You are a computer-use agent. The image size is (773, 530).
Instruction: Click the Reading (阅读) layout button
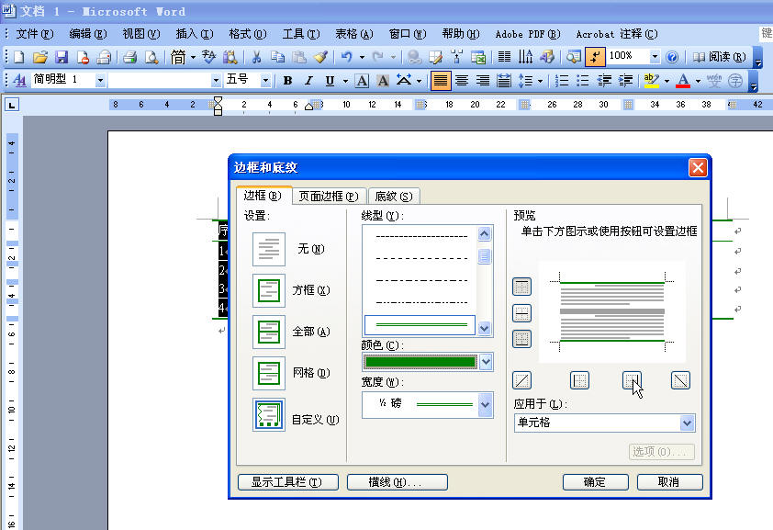pyautogui.click(x=719, y=57)
